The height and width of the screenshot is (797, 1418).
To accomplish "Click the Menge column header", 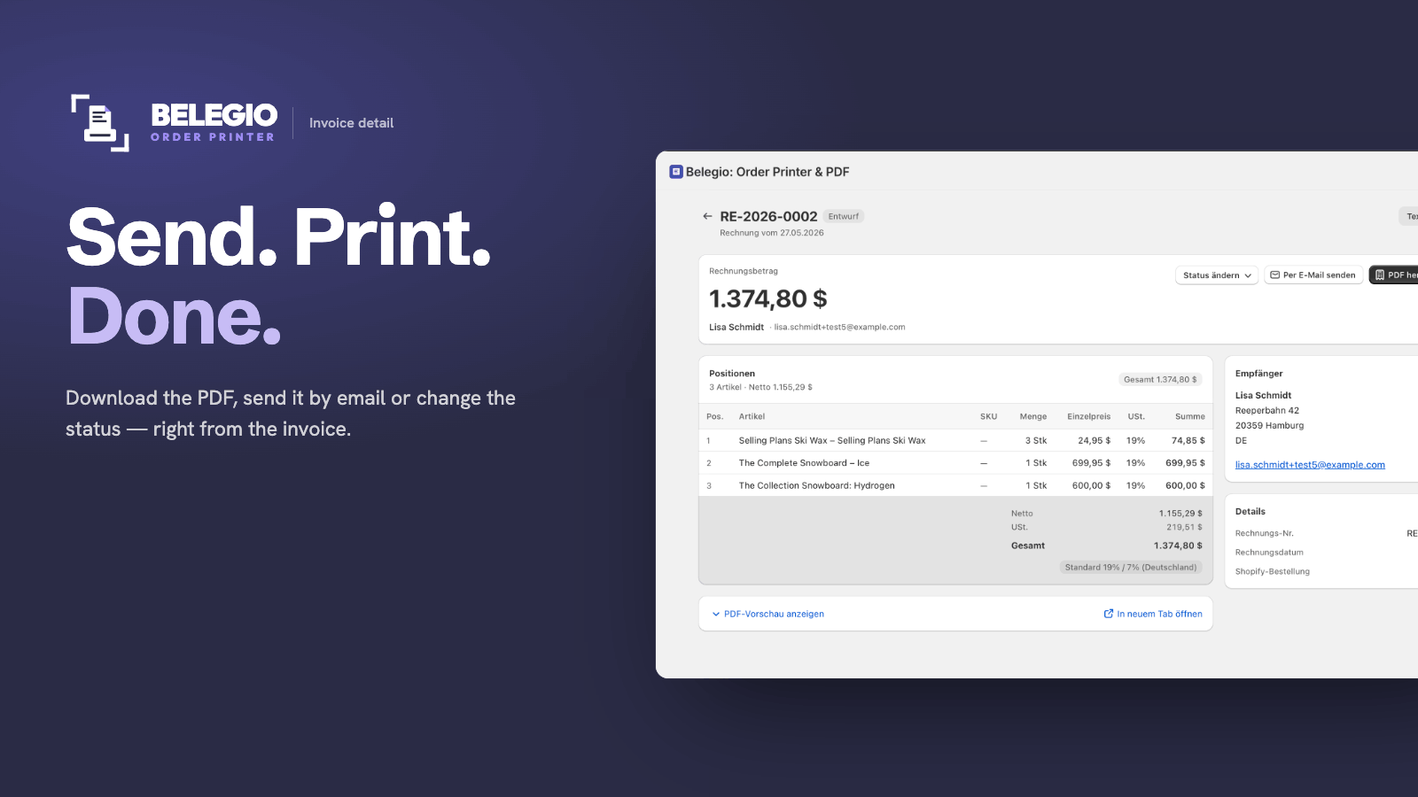I will coord(1033,416).
